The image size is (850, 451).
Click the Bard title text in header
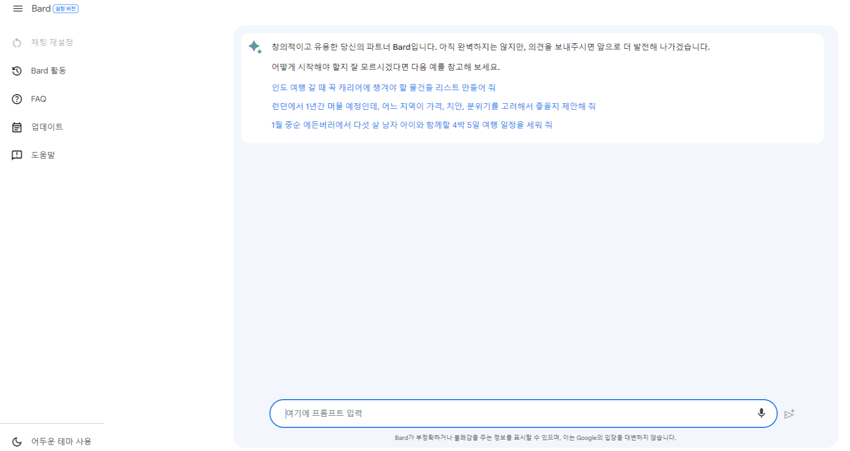[41, 9]
